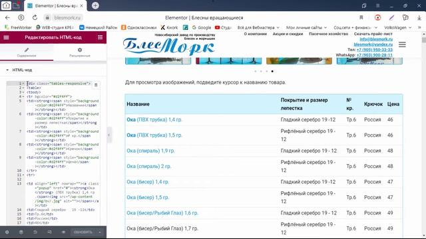The image size is (426, 239).
Task: Open Акции и скидки menu item
Action: coord(288,34)
